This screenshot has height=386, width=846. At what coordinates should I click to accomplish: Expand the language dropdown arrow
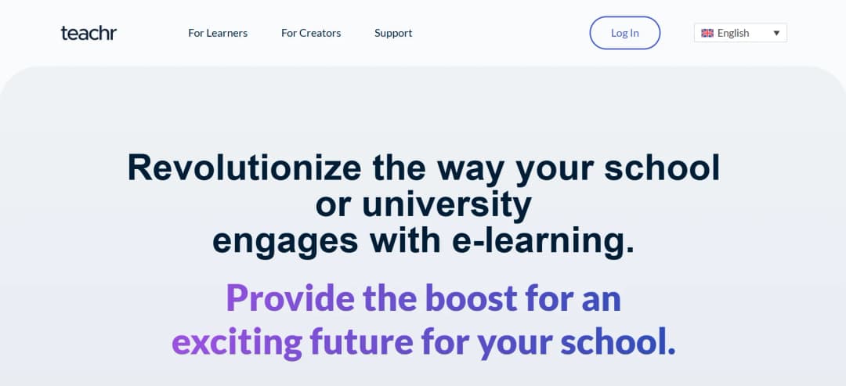(x=775, y=33)
